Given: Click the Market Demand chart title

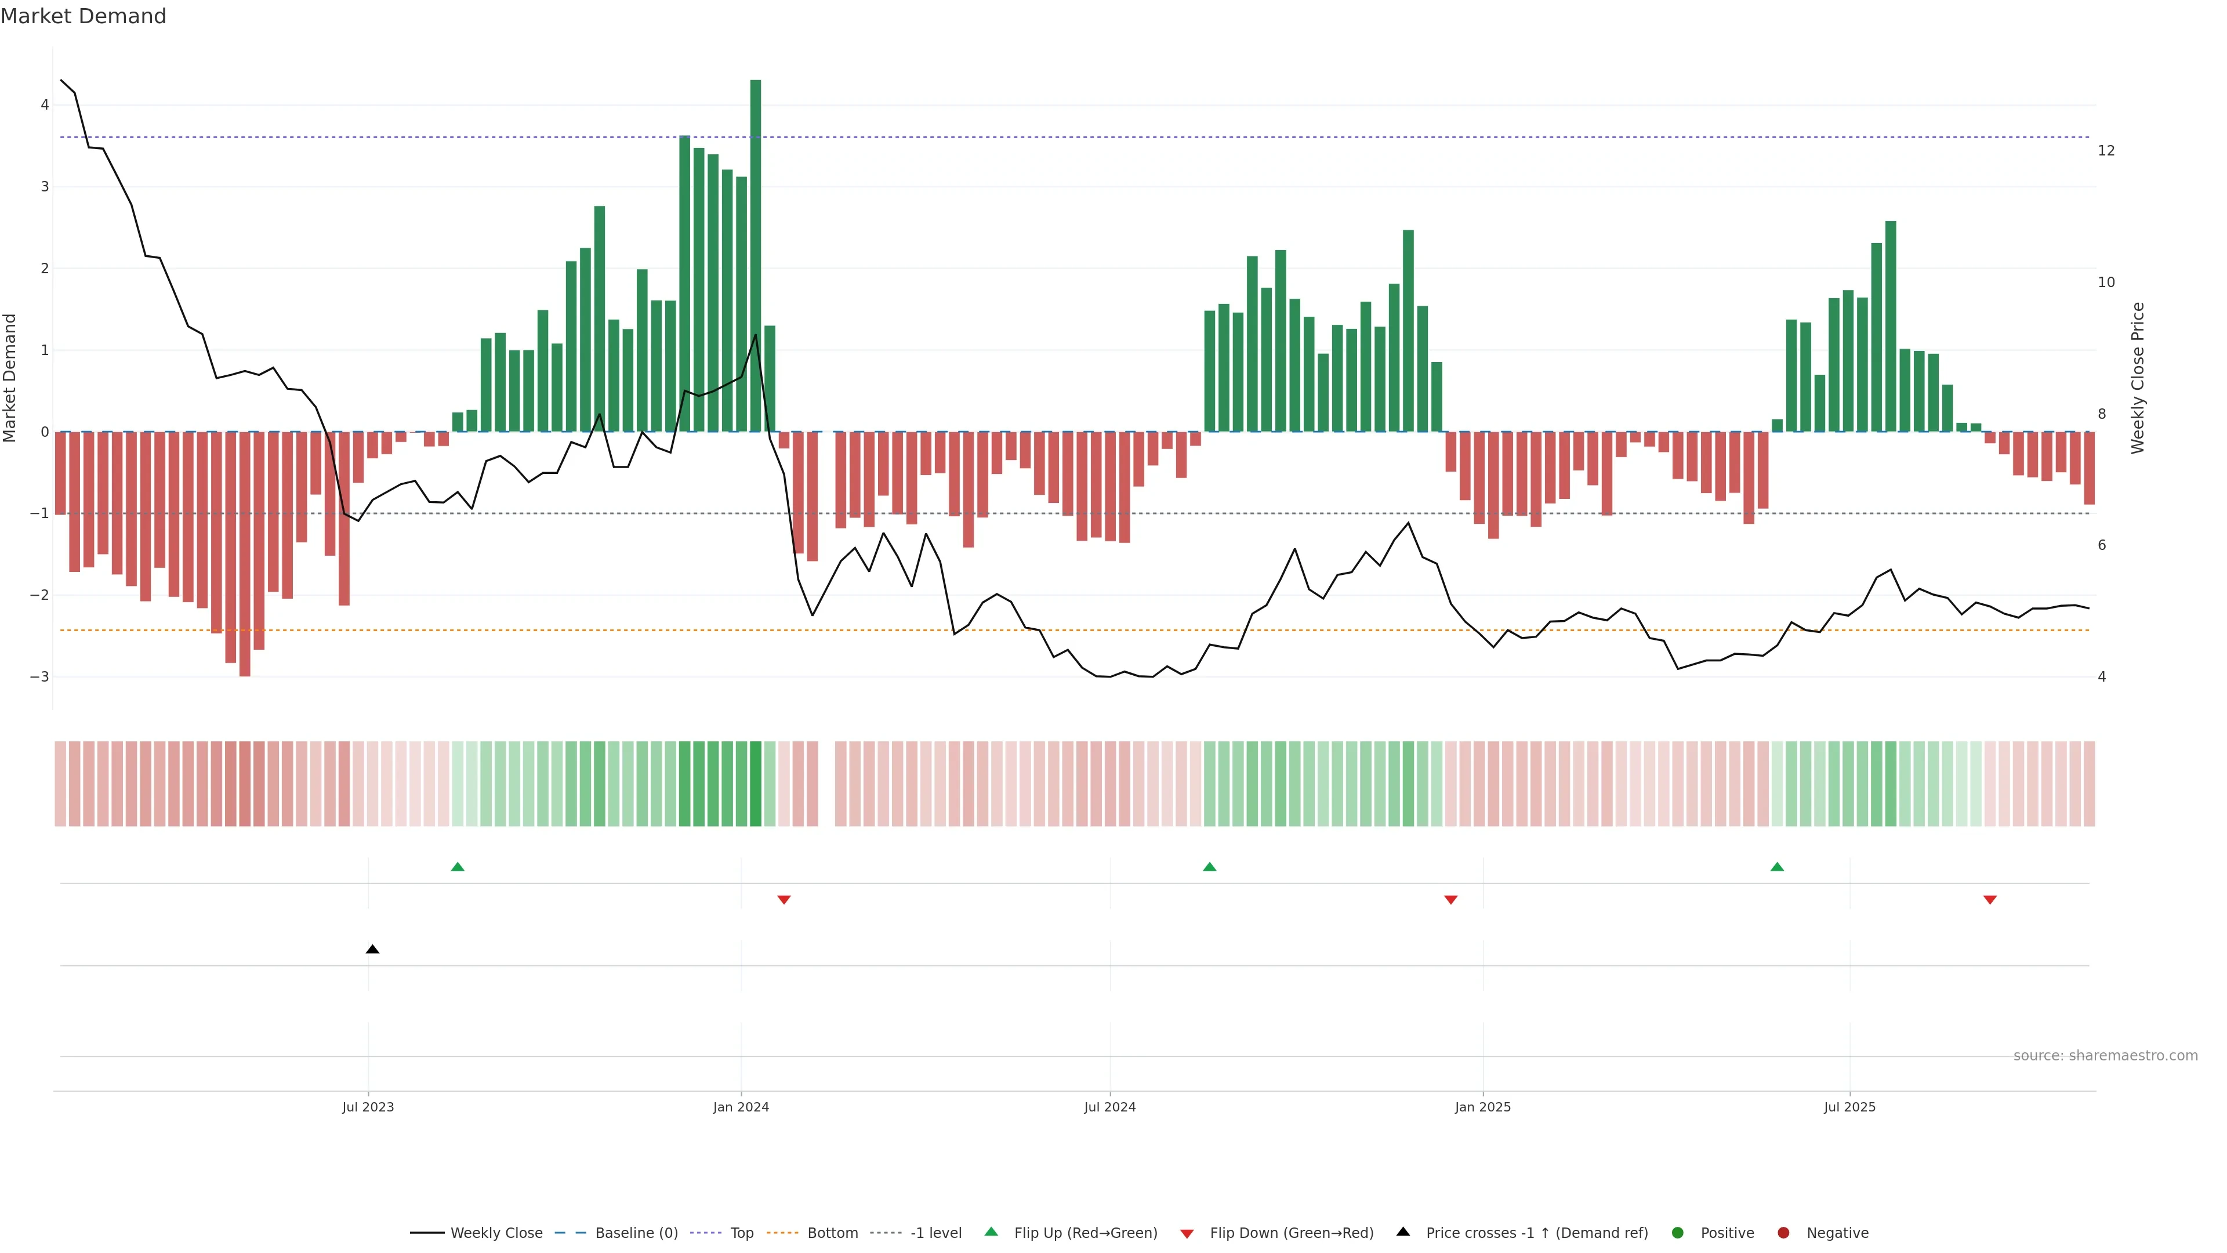Looking at the screenshot, I should 83,16.
